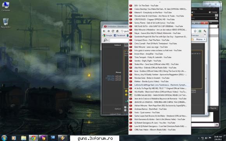Click Chrome's Forward arrow button

point(109,31)
